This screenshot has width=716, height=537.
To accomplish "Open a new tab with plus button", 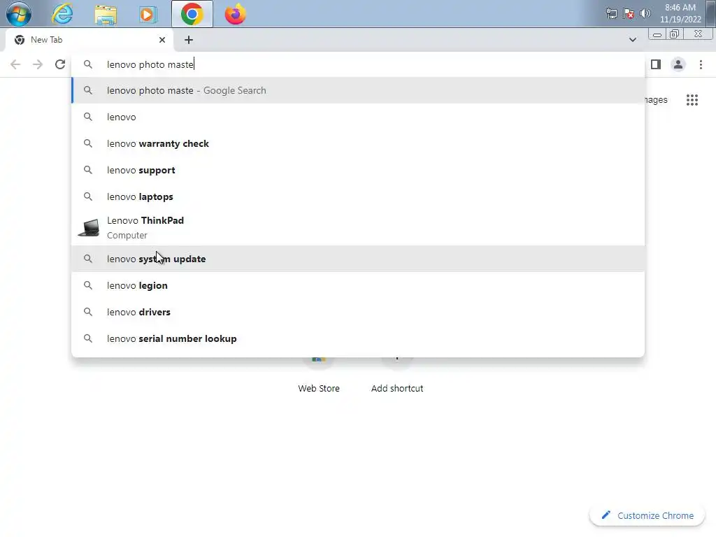I will (189, 40).
